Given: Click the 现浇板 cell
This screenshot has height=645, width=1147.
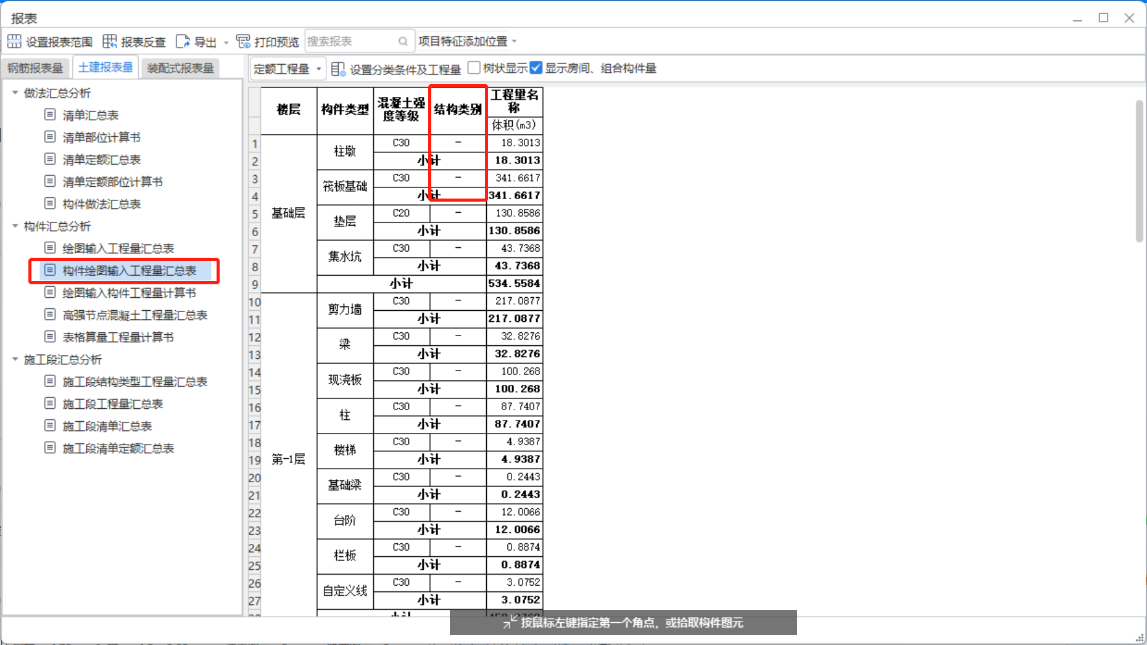Looking at the screenshot, I should (x=345, y=380).
